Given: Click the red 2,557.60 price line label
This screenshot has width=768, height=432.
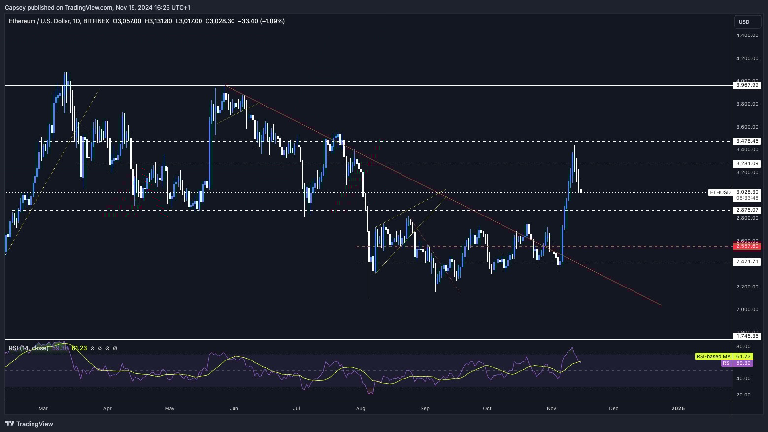Looking at the screenshot, I should [747, 246].
